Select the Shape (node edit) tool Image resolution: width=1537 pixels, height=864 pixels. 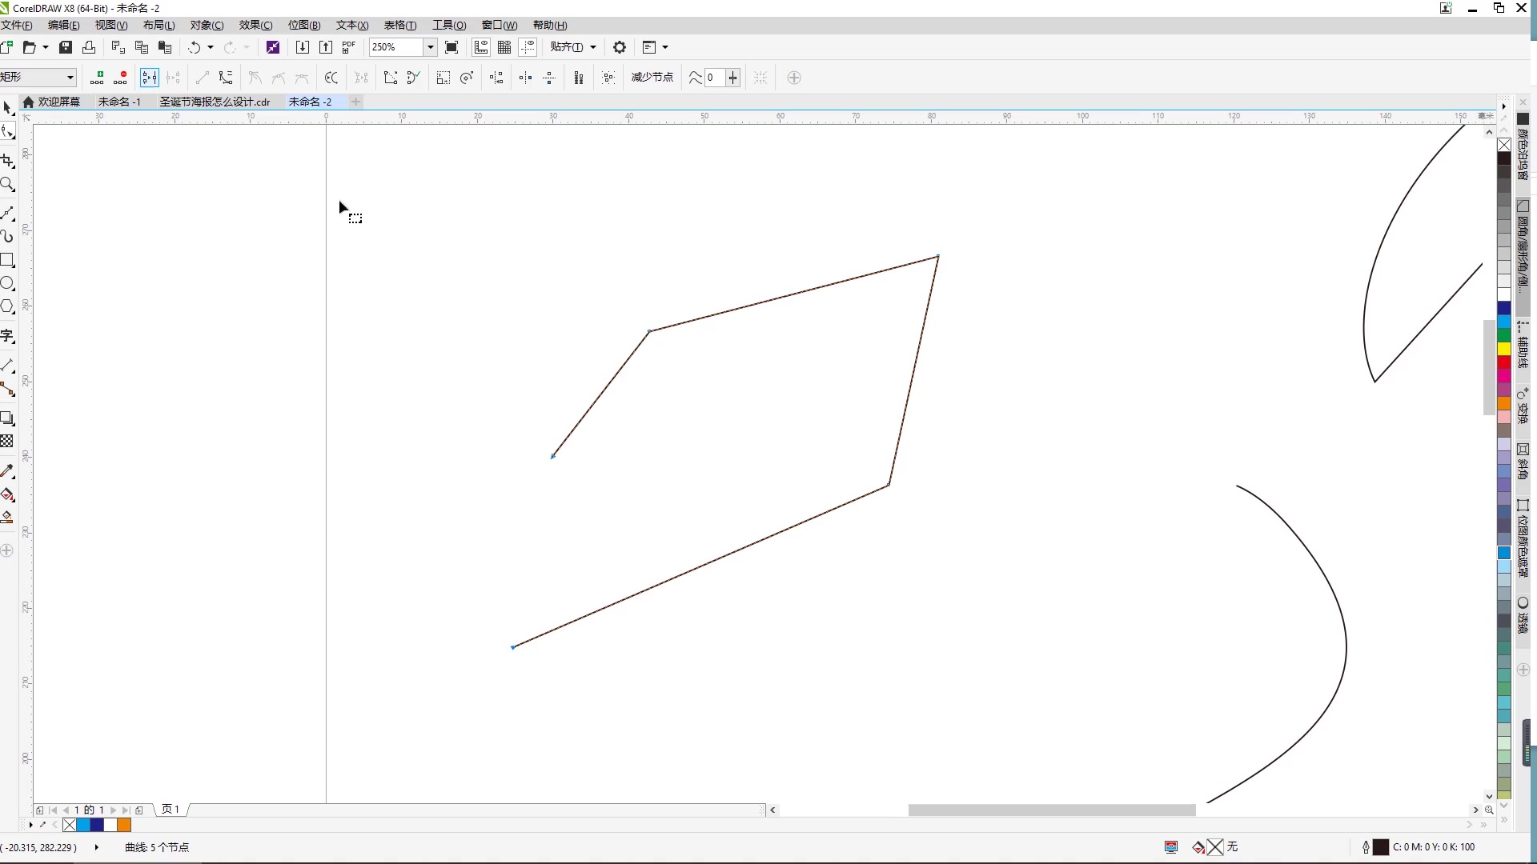(x=7, y=132)
